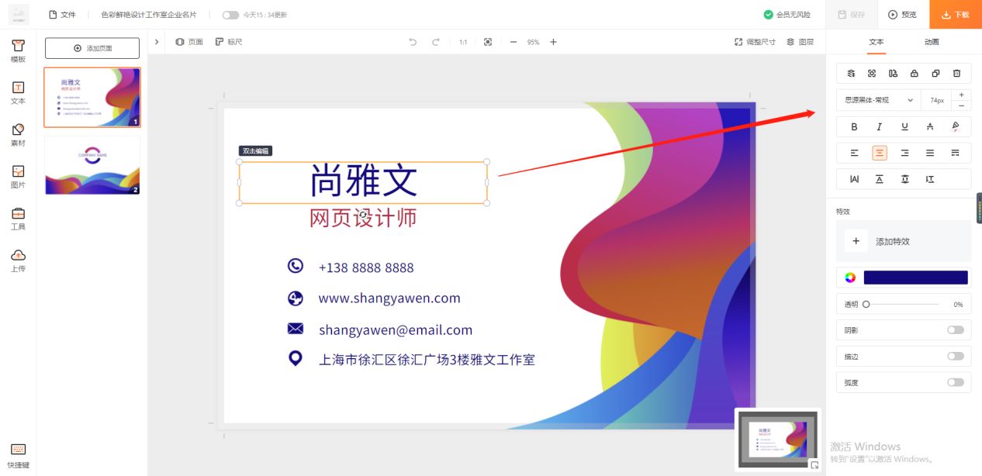Viewport: 982px width, 476px height.
Task: Open the 文件 menu
Action: [x=67, y=14]
